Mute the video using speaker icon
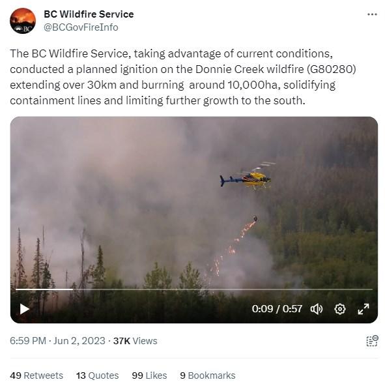 click(x=317, y=309)
